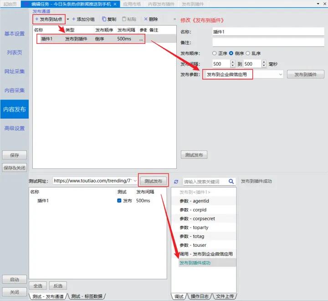Screen dimensions: 328x301
Task: Click the refresh icon beside search box
Action: [176, 182]
